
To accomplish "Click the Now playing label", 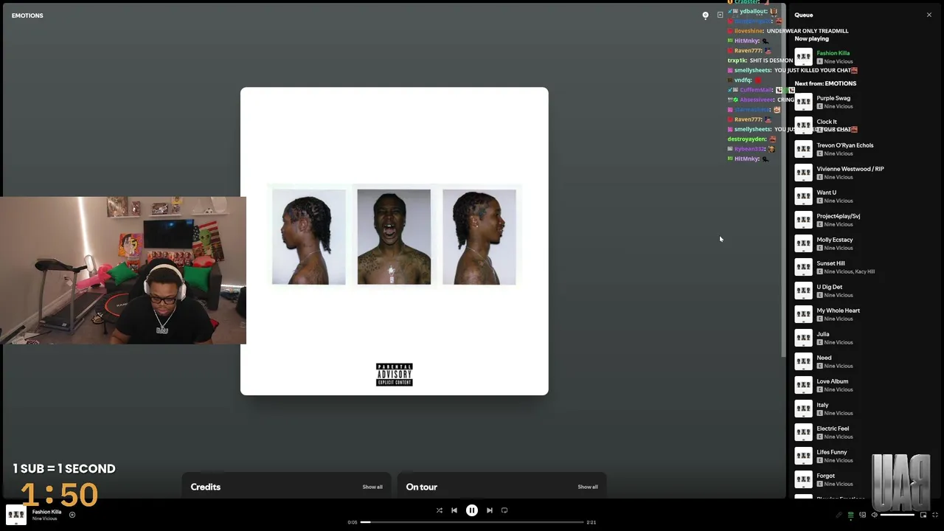I will click(811, 38).
